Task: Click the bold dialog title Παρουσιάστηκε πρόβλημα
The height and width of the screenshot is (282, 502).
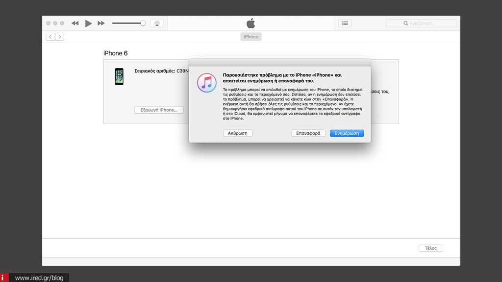Action: pos(282,78)
